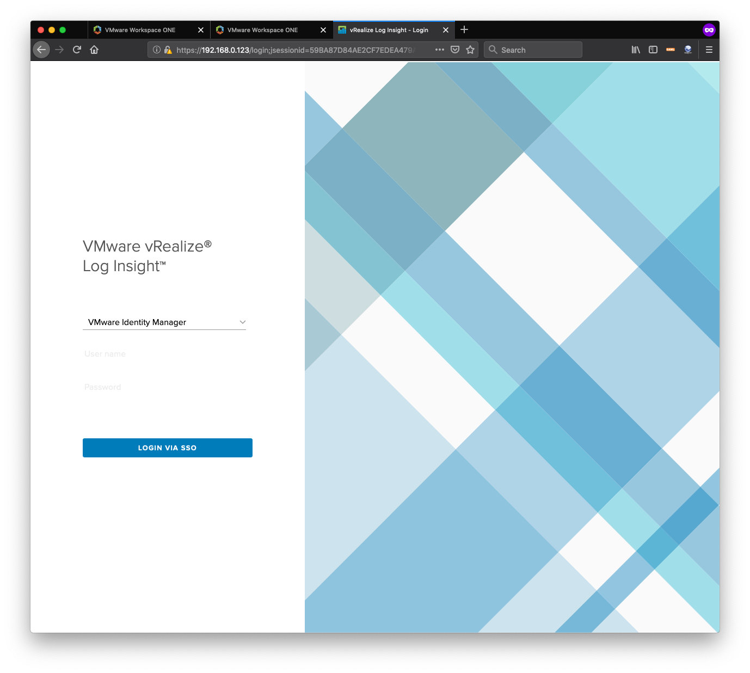
Task: Toggle the sidebar view icon
Action: coord(653,50)
